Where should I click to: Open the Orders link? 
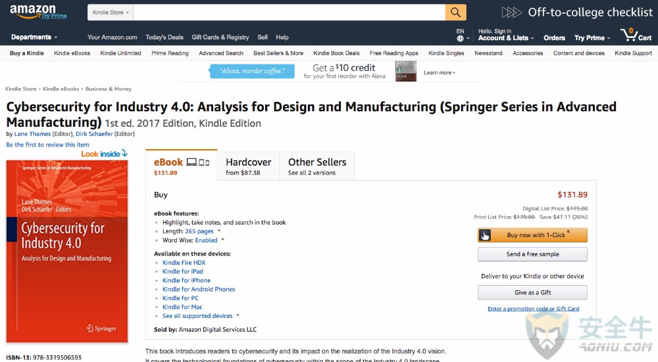click(554, 37)
